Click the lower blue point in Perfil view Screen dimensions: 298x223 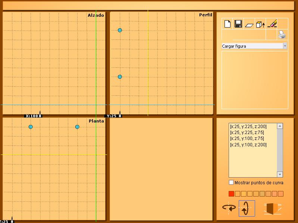(120, 77)
